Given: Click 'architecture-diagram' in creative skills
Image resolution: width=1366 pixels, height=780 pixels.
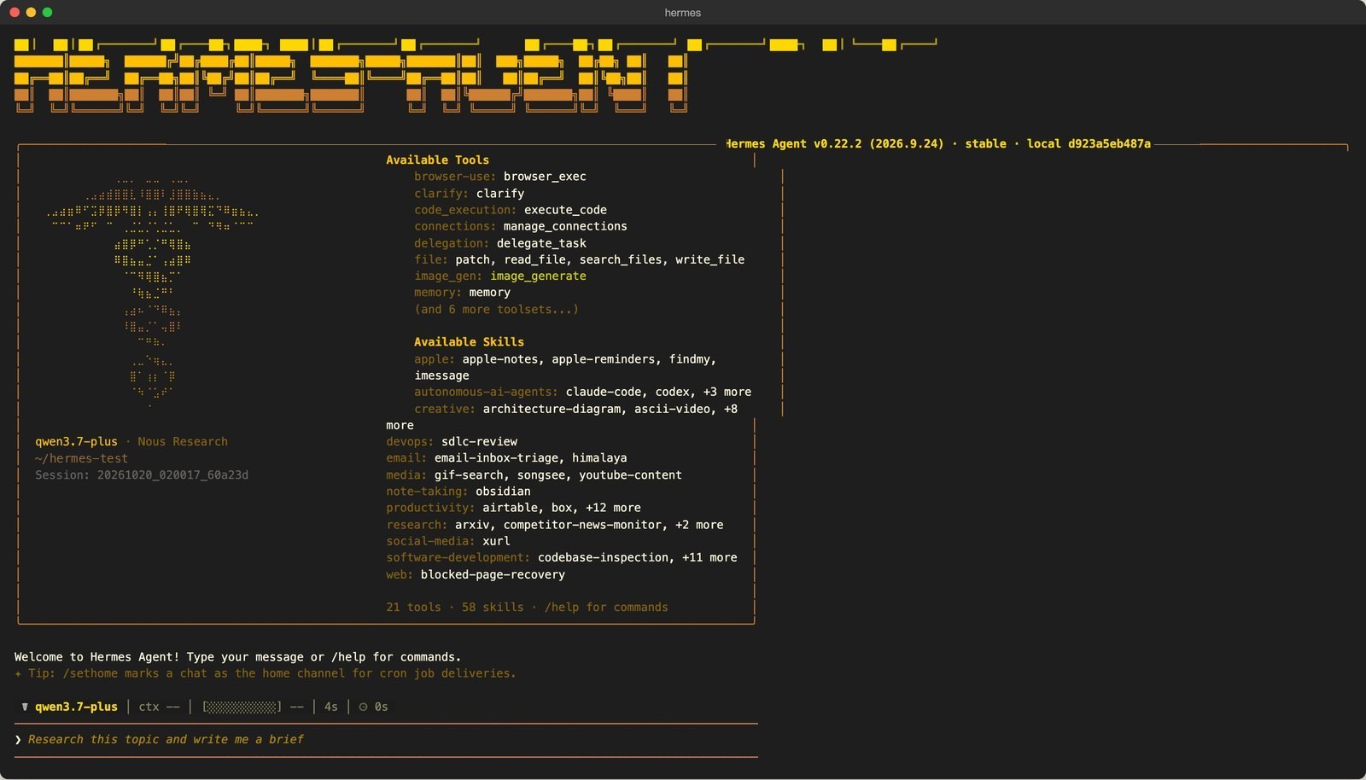Looking at the screenshot, I should 552,409.
